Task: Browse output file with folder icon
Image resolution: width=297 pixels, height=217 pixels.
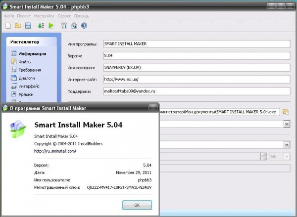Action: [286, 112]
